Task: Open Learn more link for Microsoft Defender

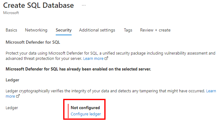Action: (93, 58)
